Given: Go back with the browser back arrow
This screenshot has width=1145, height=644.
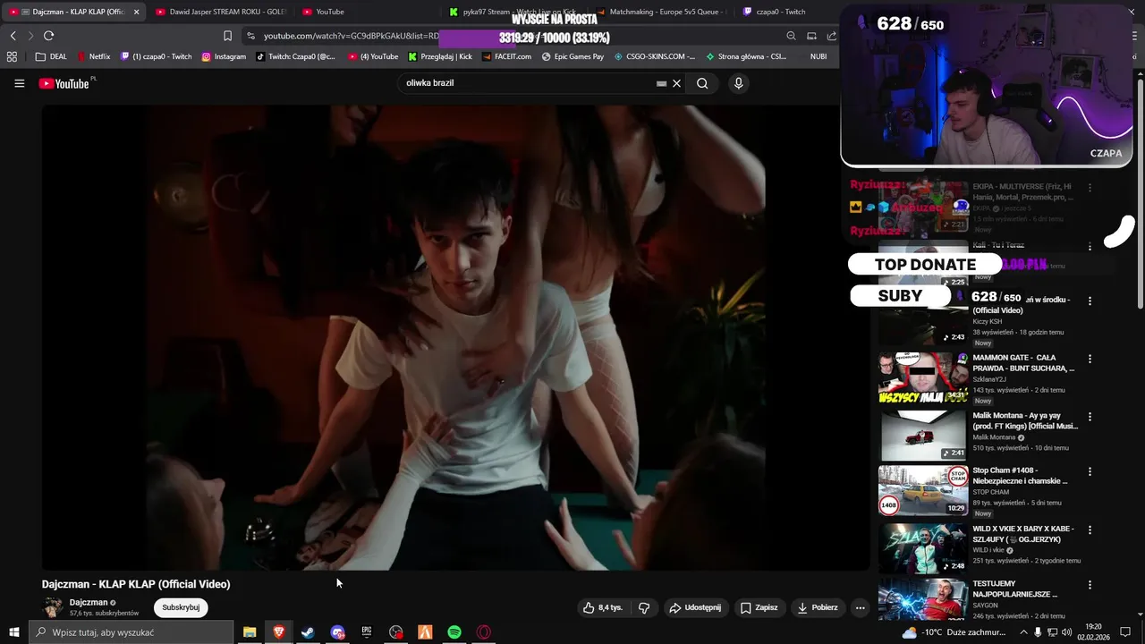Looking at the screenshot, I should coord(13,36).
